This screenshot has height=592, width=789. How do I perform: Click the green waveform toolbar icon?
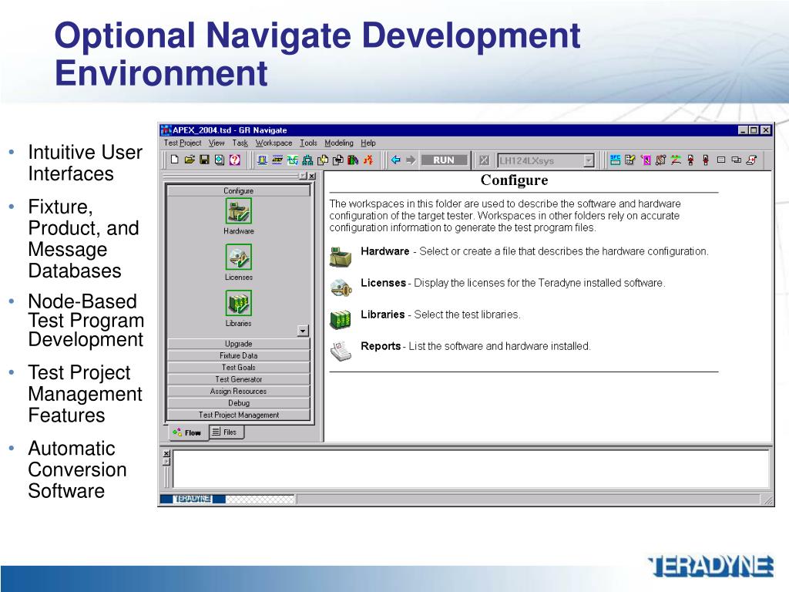point(292,160)
